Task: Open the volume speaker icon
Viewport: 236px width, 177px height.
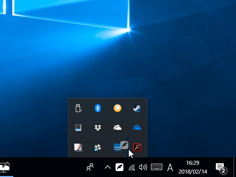Action: (143, 167)
